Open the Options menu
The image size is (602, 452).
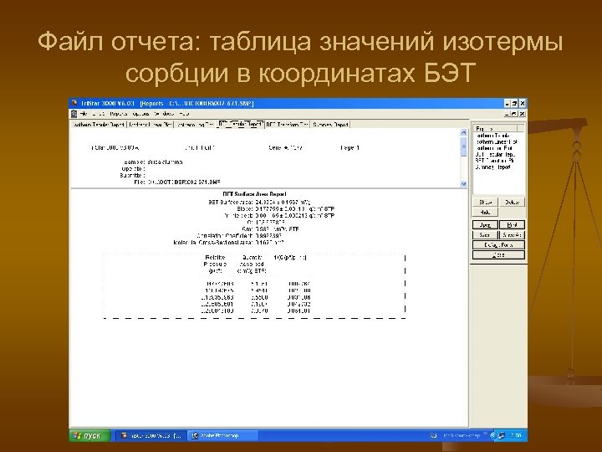pos(140,114)
